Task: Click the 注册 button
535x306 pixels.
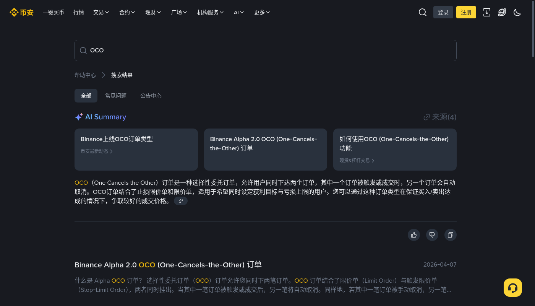Action: point(466,12)
